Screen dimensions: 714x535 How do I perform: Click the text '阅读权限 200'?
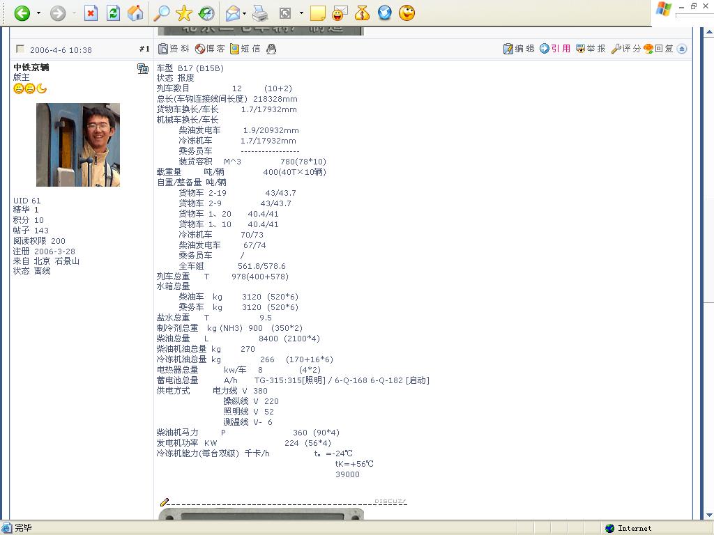(39, 240)
